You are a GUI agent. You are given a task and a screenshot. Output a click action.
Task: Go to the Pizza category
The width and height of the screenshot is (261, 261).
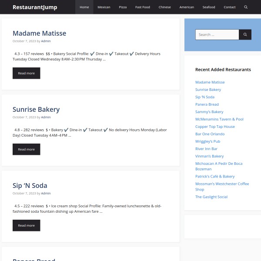click(x=123, y=7)
